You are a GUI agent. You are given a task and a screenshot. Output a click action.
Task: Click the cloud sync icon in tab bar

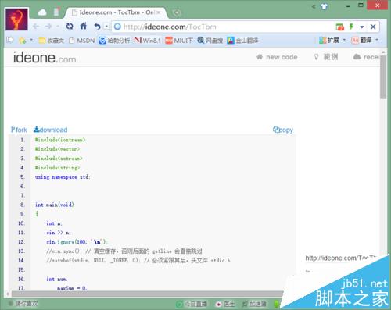(x=42, y=12)
